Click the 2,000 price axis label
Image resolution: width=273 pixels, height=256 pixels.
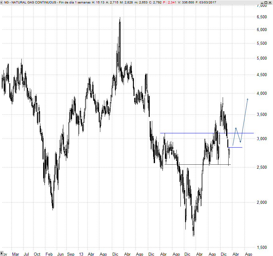click(x=262, y=202)
